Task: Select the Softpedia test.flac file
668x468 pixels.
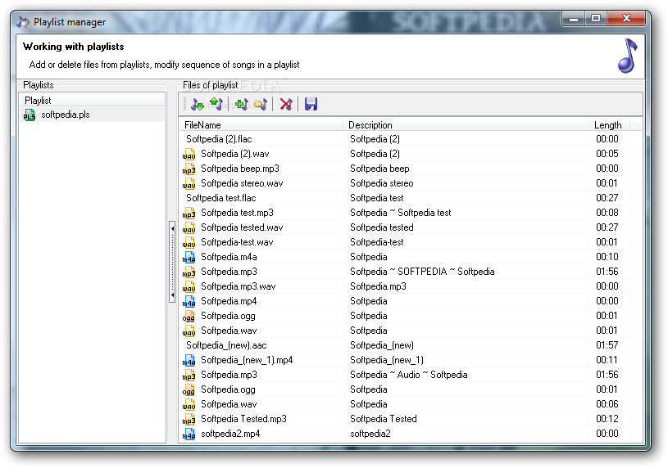Action: (x=221, y=198)
